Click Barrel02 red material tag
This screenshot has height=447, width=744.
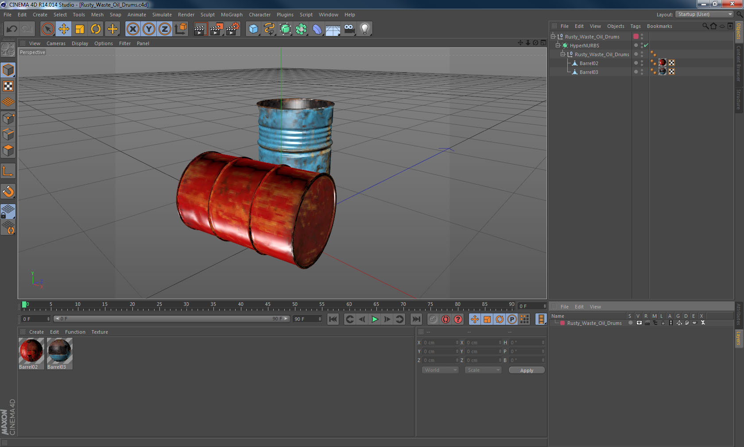tap(663, 63)
